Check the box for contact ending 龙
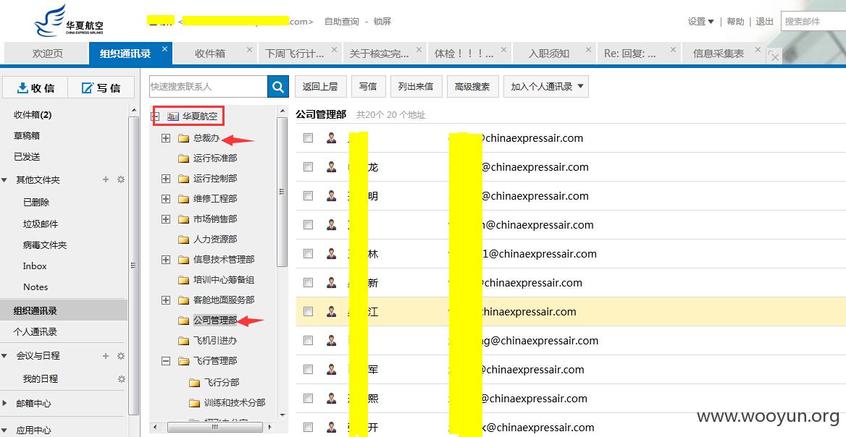This screenshot has width=846, height=437. click(x=308, y=167)
